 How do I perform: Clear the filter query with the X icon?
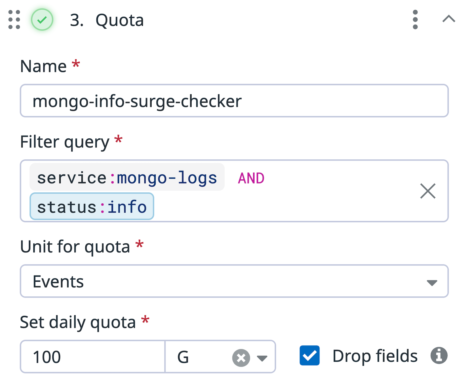pos(428,191)
